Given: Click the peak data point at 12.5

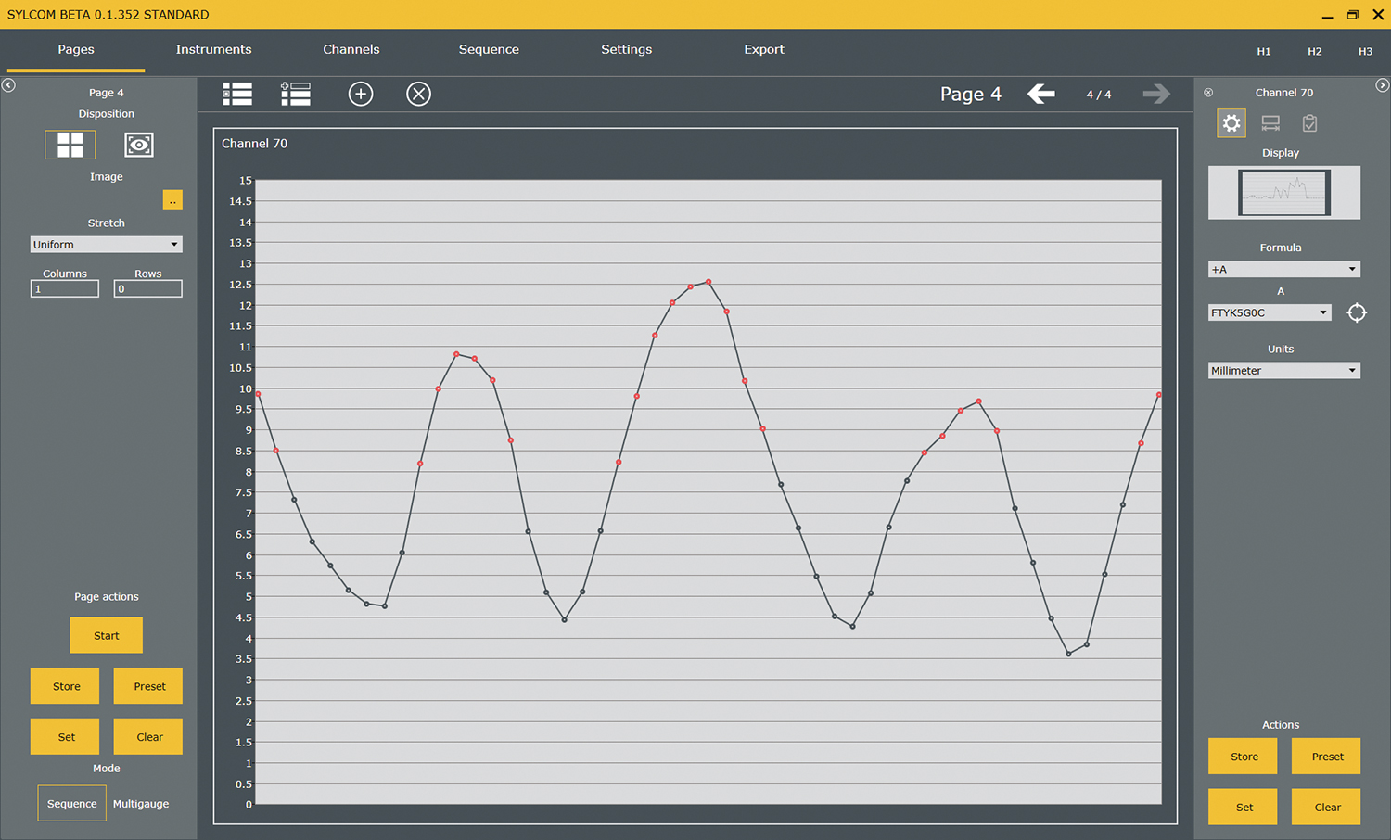Looking at the screenshot, I should [708, 282].
